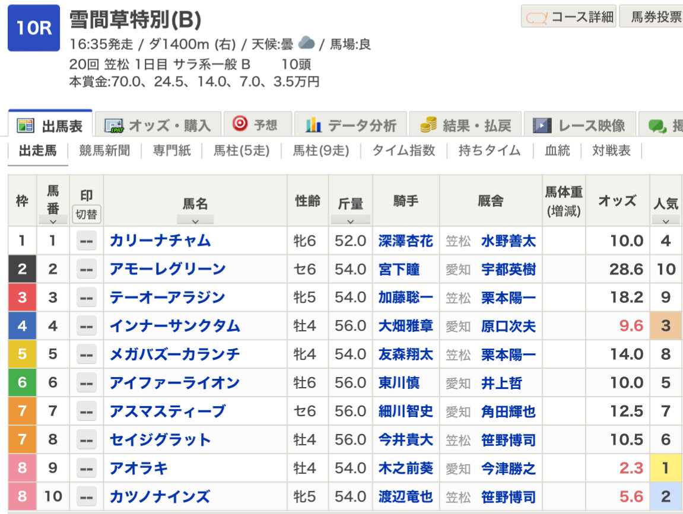Viewport: 683px width, 514px height.
Task: Click the yellow 1st popularity cell
Action: click(666, 468)
